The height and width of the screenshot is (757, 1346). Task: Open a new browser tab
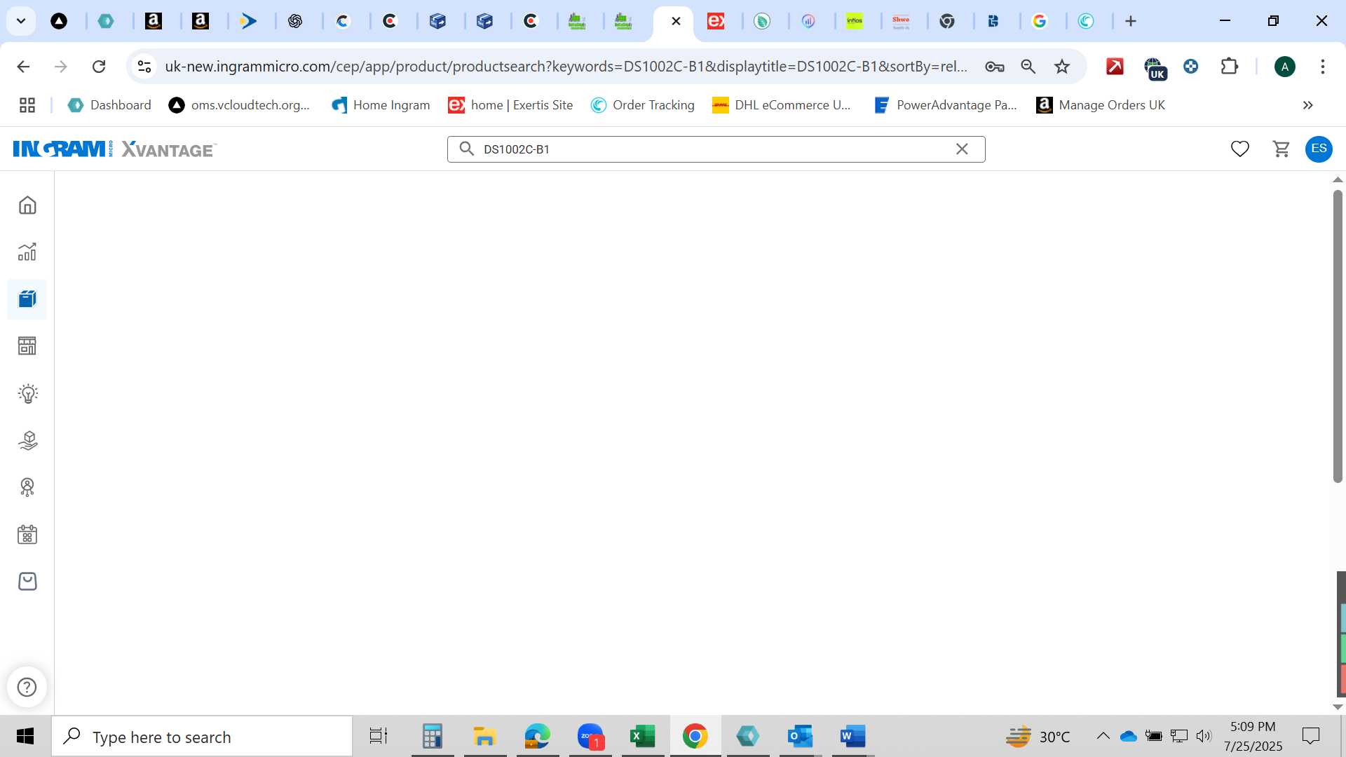pyautogui.click(x=1130, y=21)
